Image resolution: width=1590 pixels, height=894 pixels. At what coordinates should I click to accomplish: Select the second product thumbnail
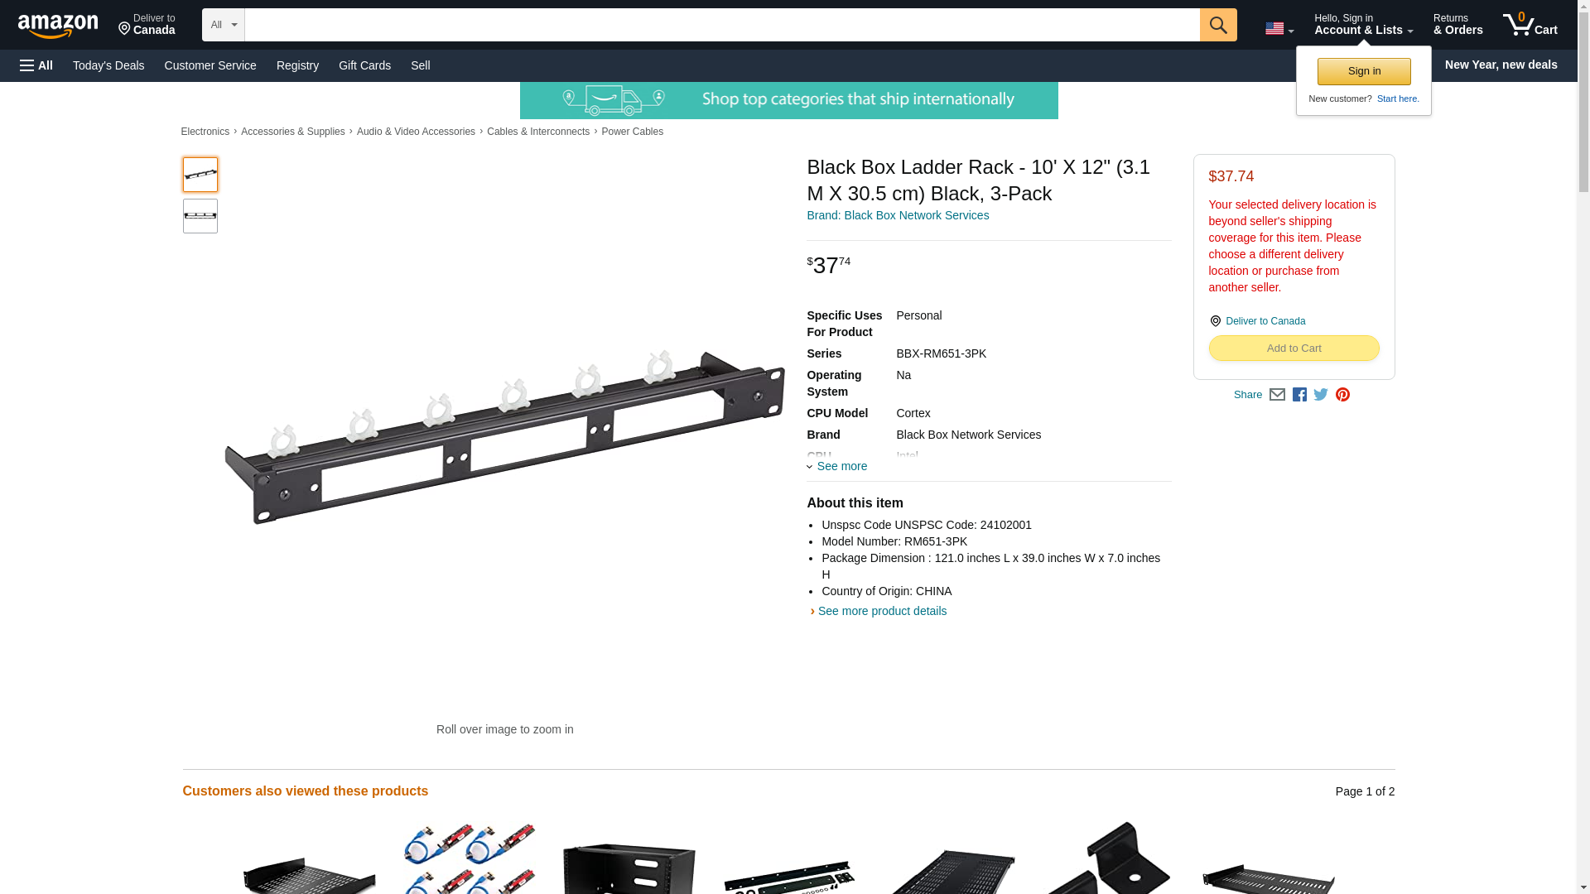tap(200, 216)
